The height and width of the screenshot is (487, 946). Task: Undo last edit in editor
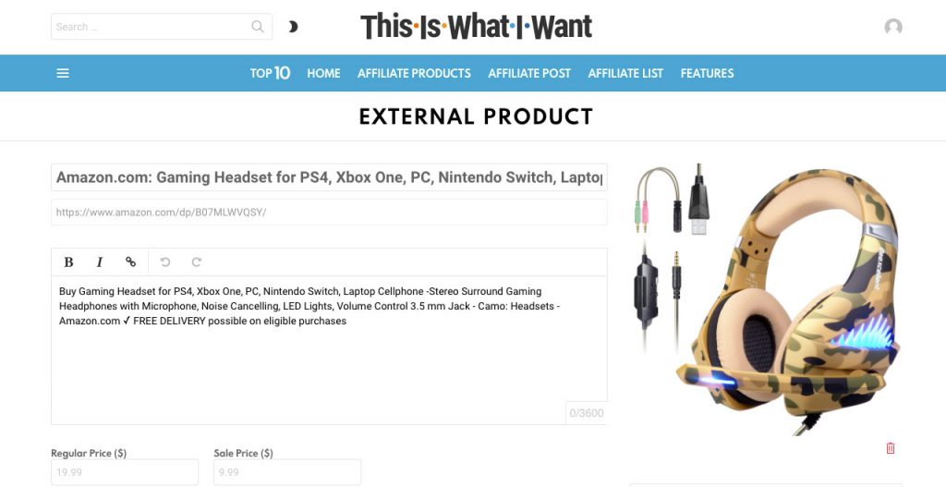pos(165,262)
